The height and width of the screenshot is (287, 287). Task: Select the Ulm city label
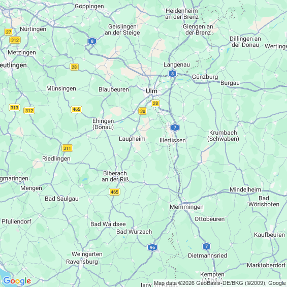pos(151,91)
